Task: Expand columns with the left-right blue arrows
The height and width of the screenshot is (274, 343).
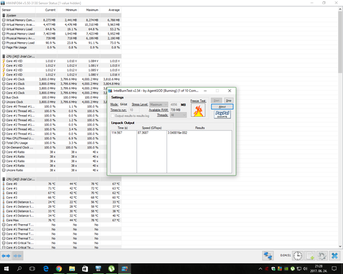Action: coord(6,256)
